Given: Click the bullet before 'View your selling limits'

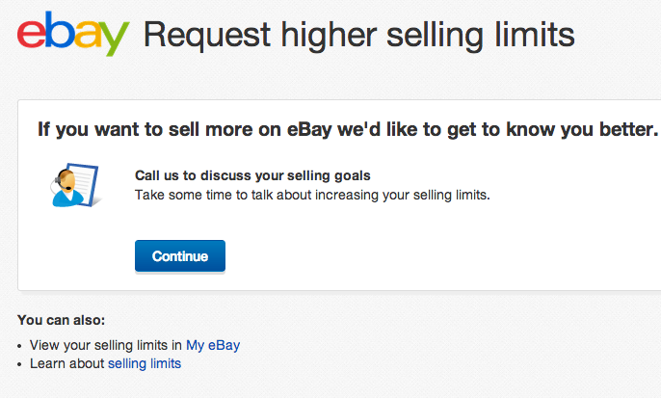Looking at the screenshot, I should point(22,345).
